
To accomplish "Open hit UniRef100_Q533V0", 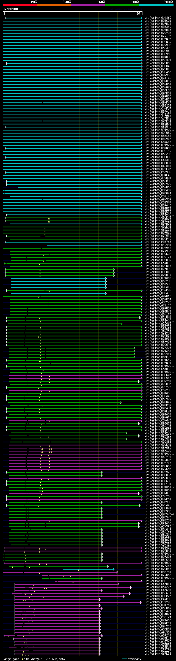I will (158, 27).
